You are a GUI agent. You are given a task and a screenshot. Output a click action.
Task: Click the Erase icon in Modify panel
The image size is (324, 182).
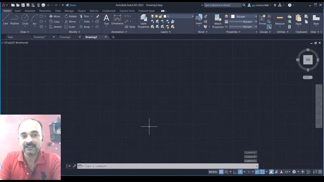[x=98, y=16]
